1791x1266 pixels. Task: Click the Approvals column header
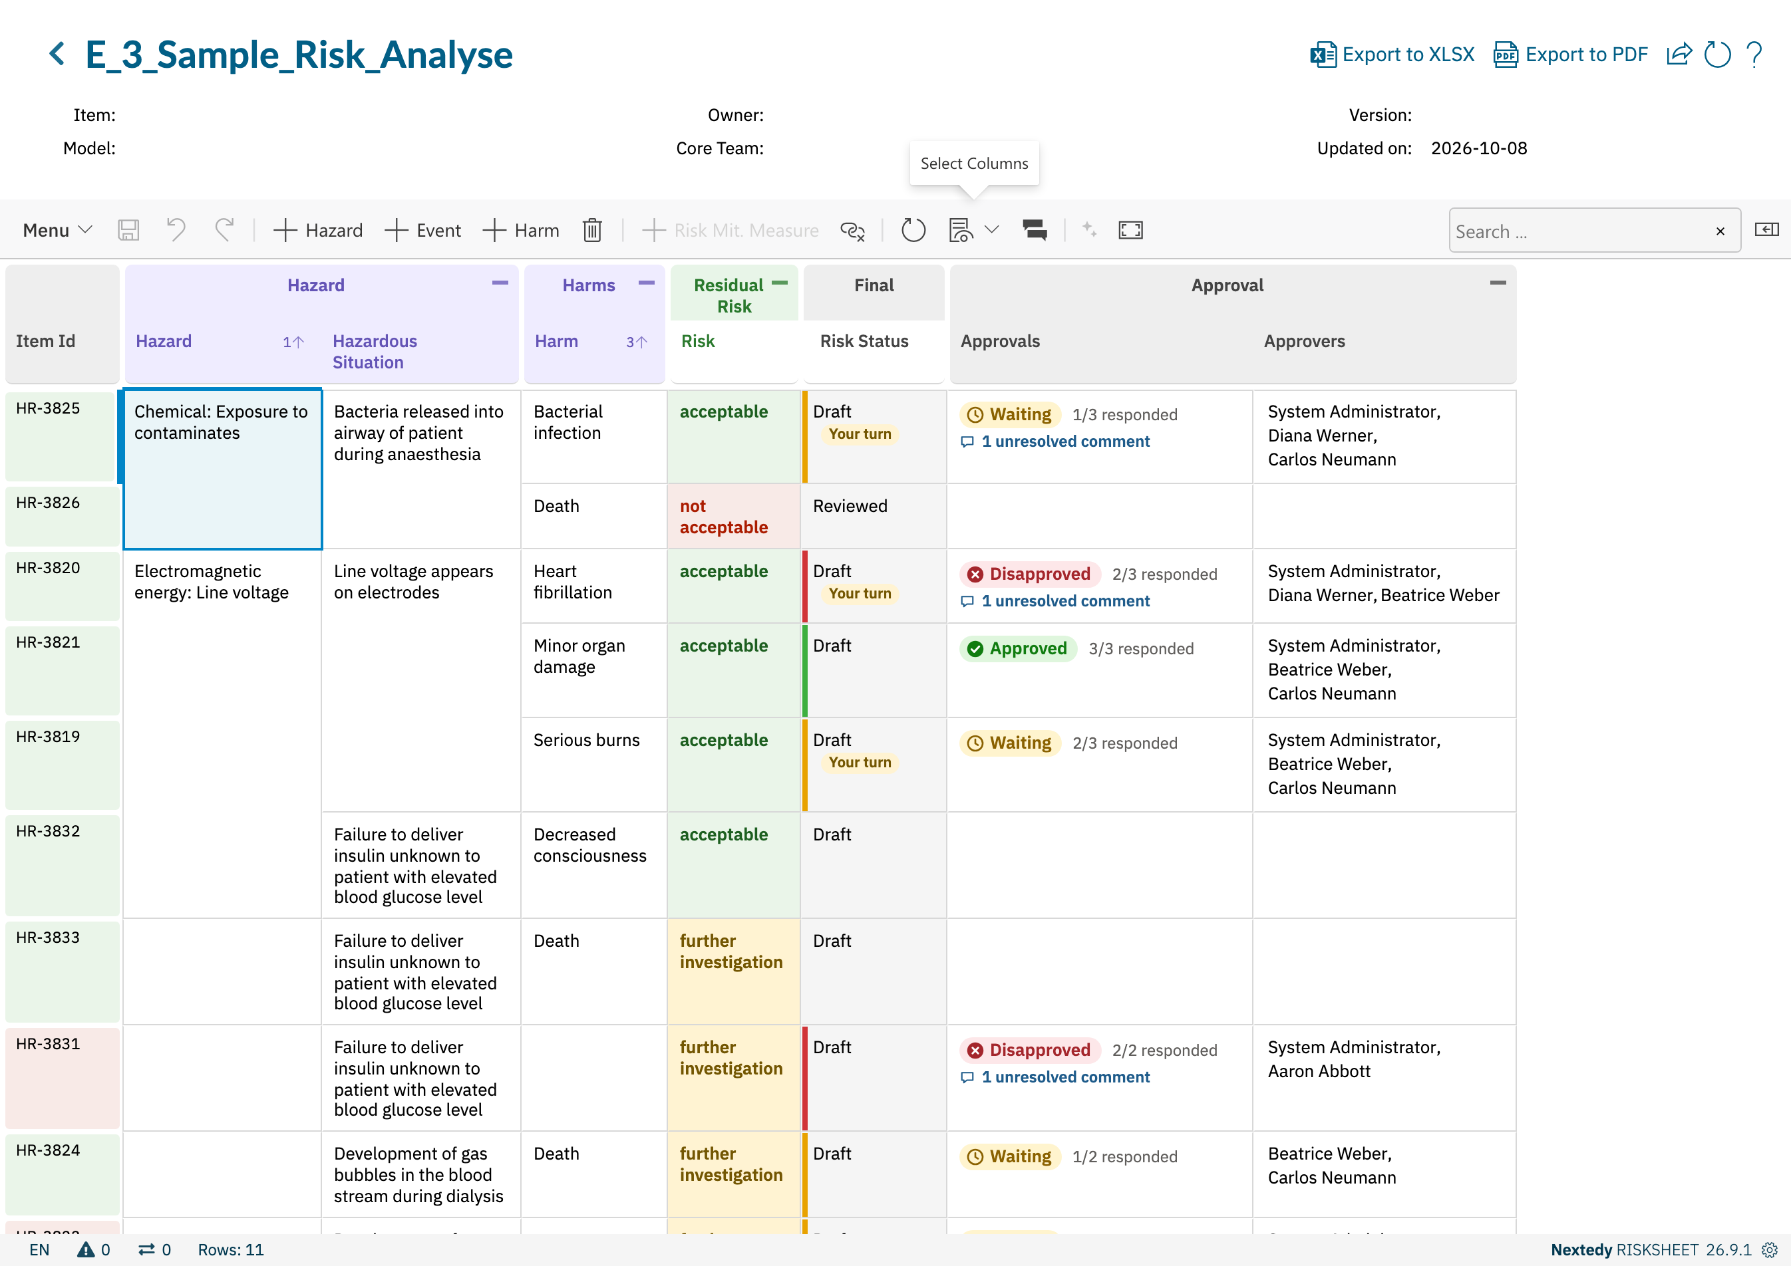point(1000,342)
